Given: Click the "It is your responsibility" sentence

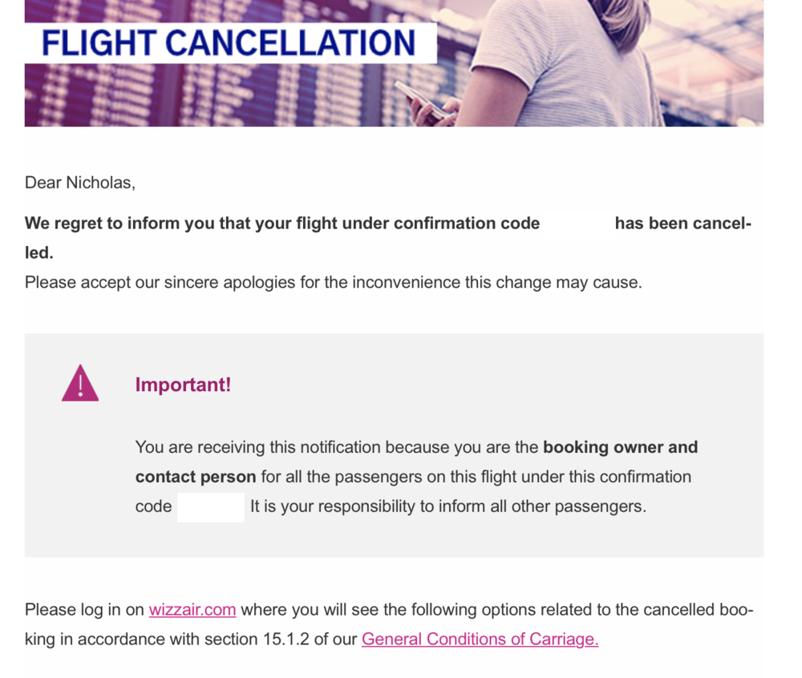Looking at the screenshot, I should (x=448, y=507).
